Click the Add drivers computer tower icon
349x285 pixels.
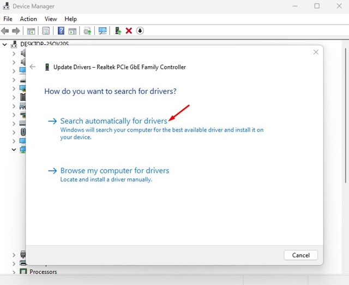pyautogui.click(x=118, y=31)
